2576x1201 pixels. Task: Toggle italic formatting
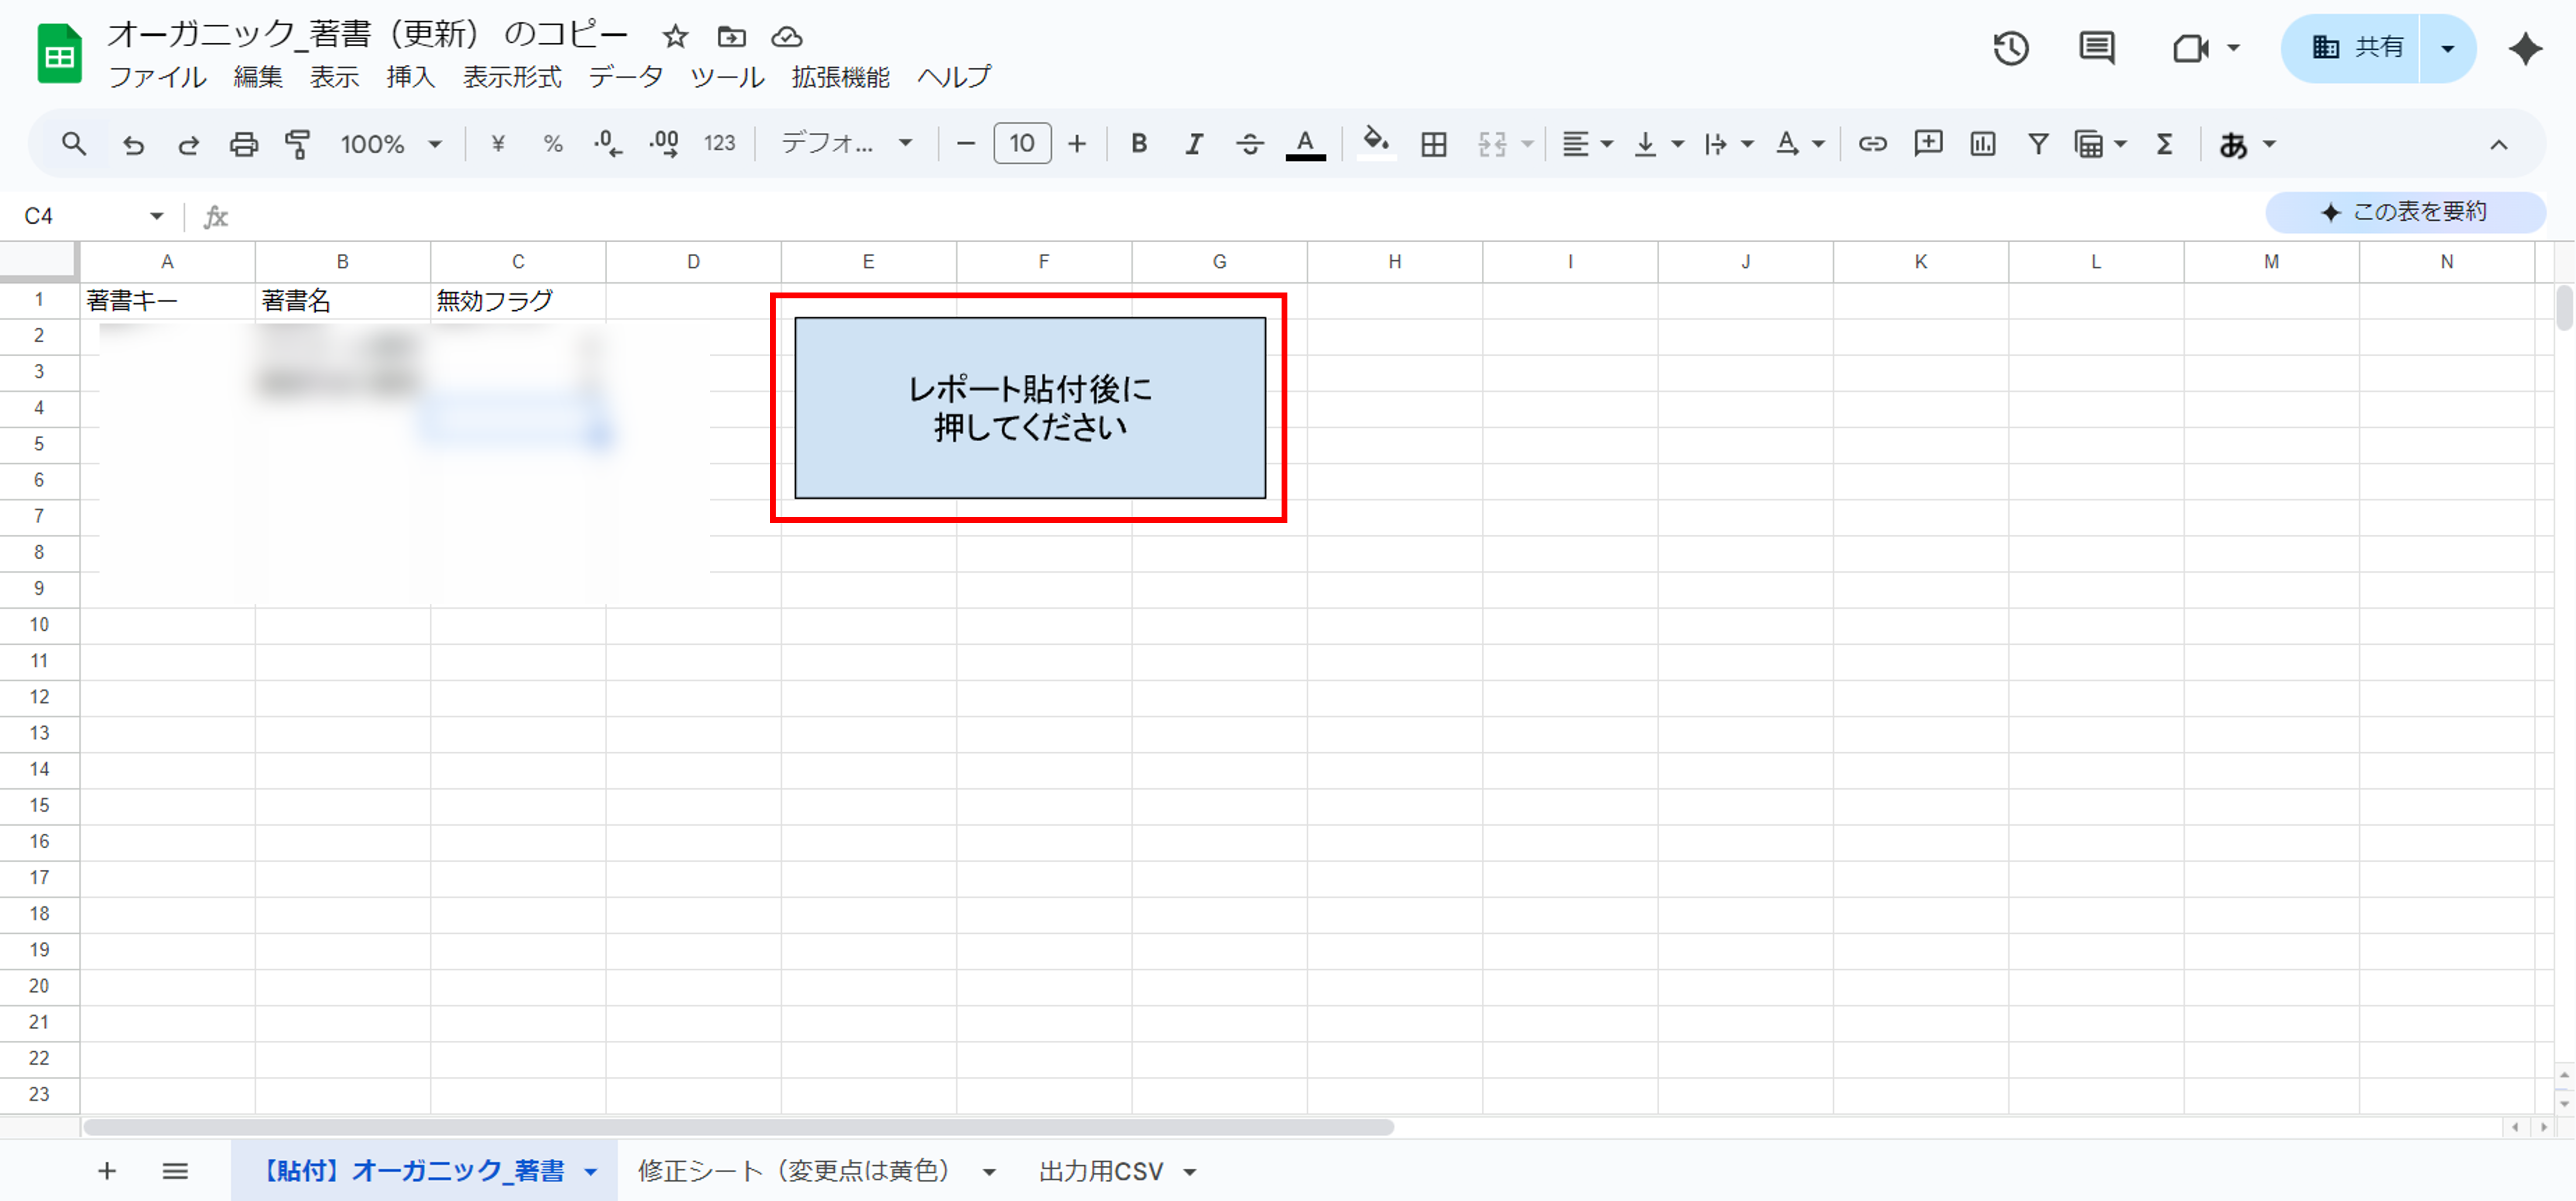1193,144
